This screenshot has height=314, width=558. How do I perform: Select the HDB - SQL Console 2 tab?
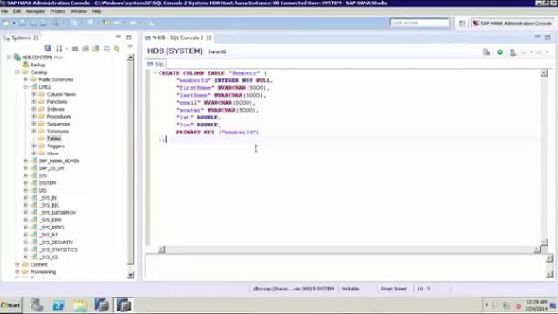[178, 38]
